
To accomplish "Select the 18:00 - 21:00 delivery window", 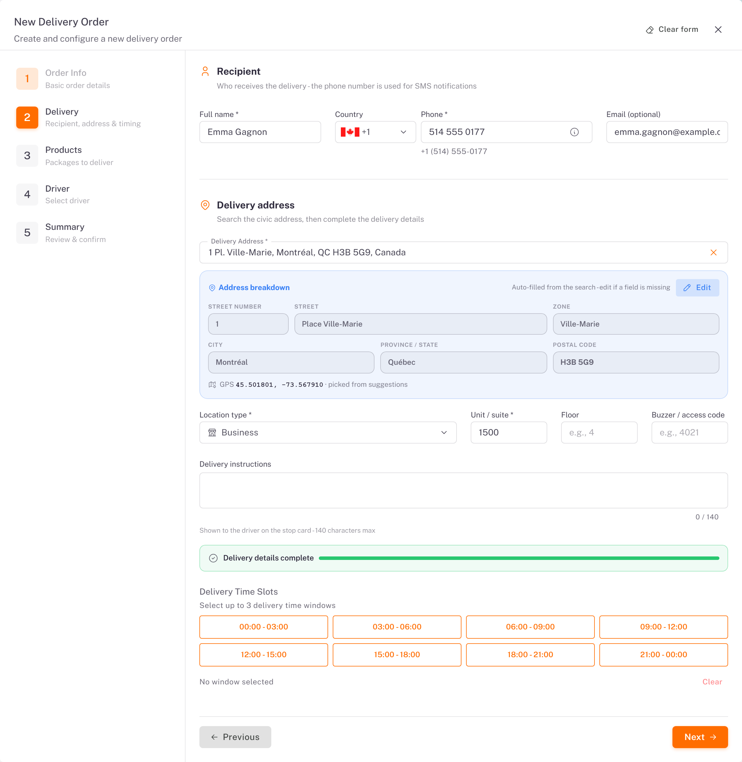I will pyautogui.click(x=530, y=655).
